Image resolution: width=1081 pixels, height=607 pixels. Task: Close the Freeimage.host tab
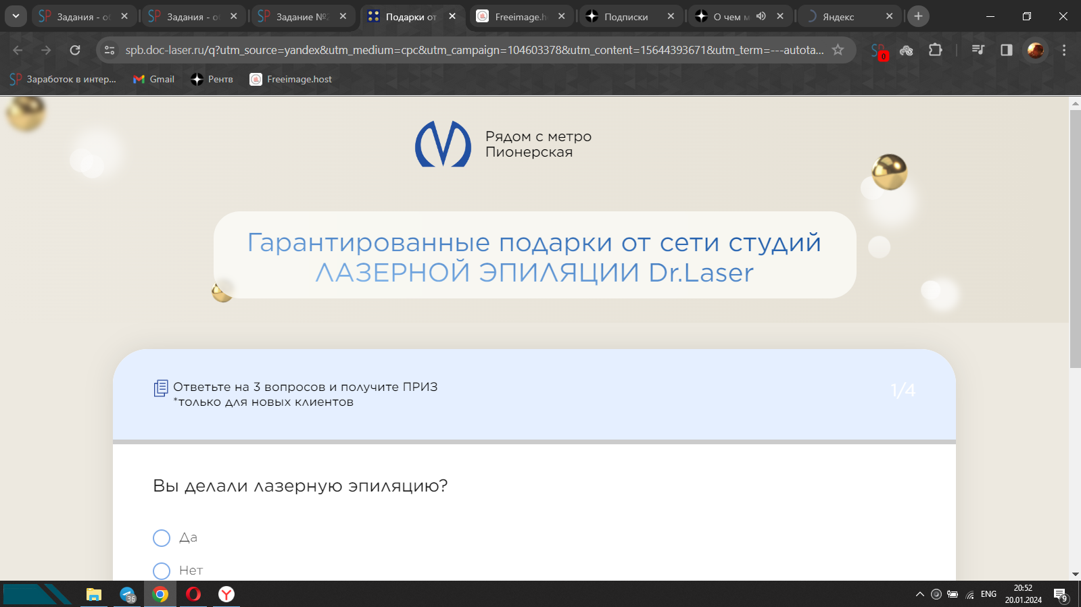(562, 16)
